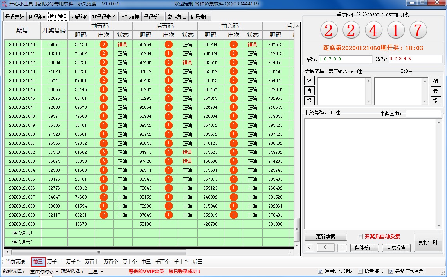
Task: Click the left 提 extract button
Action: [309, 101]
